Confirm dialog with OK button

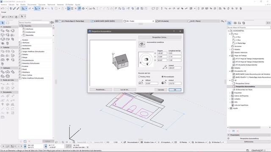click(175, 90)
